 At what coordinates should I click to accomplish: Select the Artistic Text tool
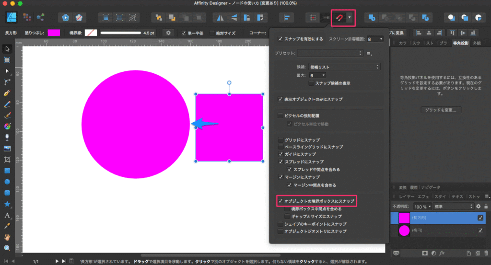pos(7,215)
